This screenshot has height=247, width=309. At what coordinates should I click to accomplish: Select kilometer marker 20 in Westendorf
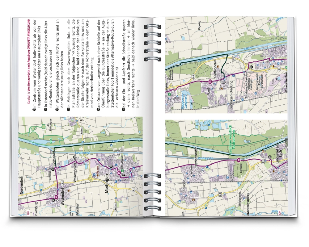point(56,197)
